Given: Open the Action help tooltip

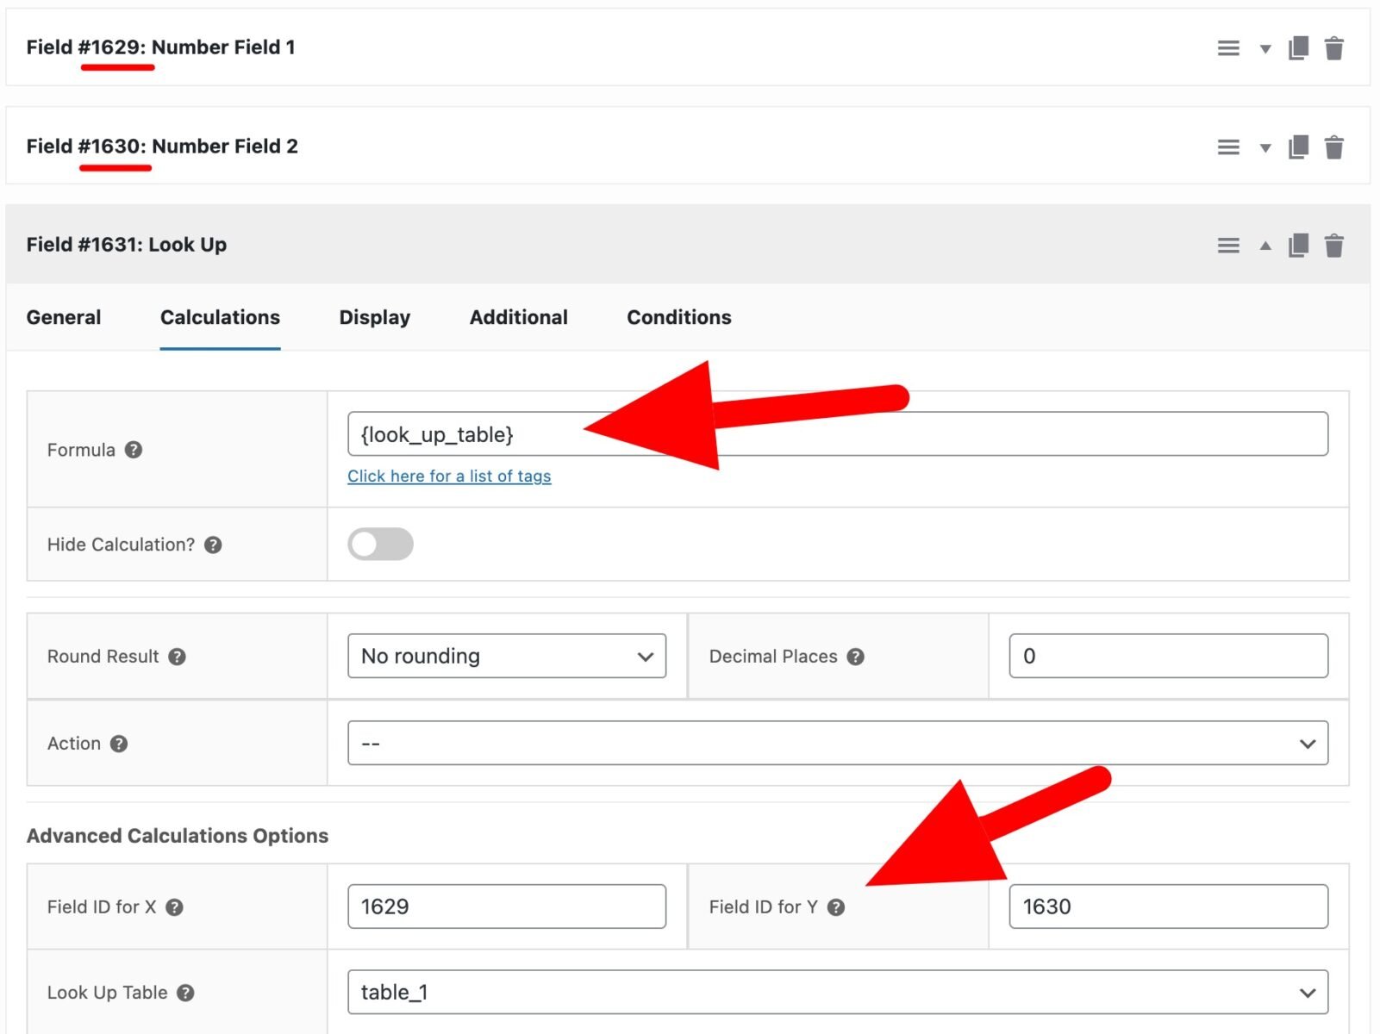Looking at the screenshot, I should [119, 743].
